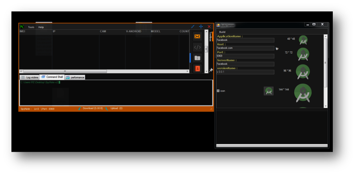Click the blue four-way move arrows icon
The width and height of the screenshot is (356, 175).
point(201,26)
